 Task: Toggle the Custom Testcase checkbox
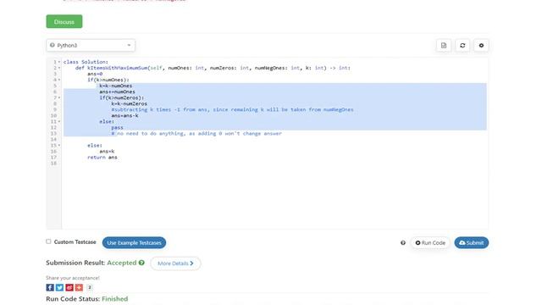48,241
